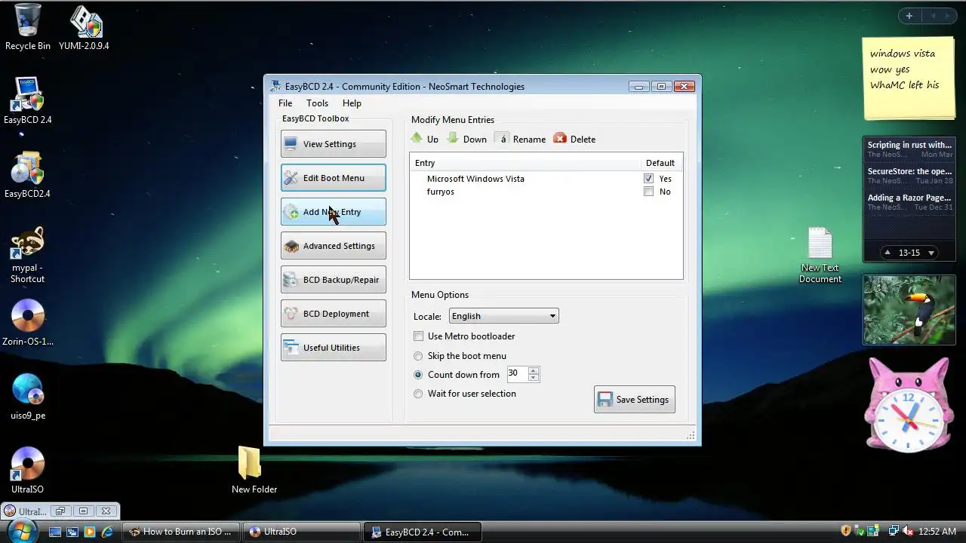966x543 pixels.
Task: Select the furryos entry row
Action: point(546,192)
